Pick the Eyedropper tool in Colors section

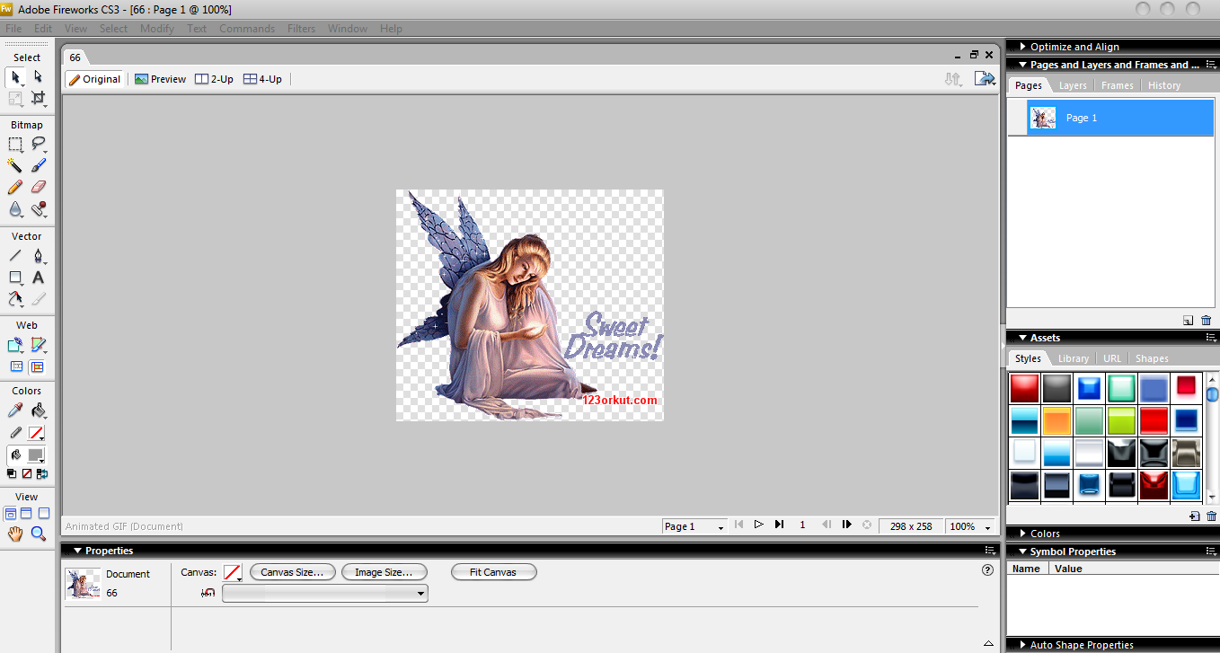14,410
